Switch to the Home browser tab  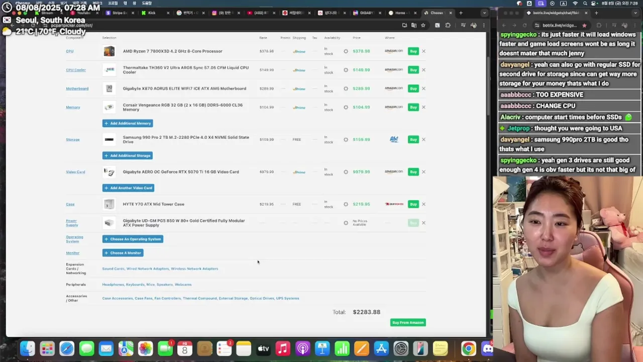403,13
